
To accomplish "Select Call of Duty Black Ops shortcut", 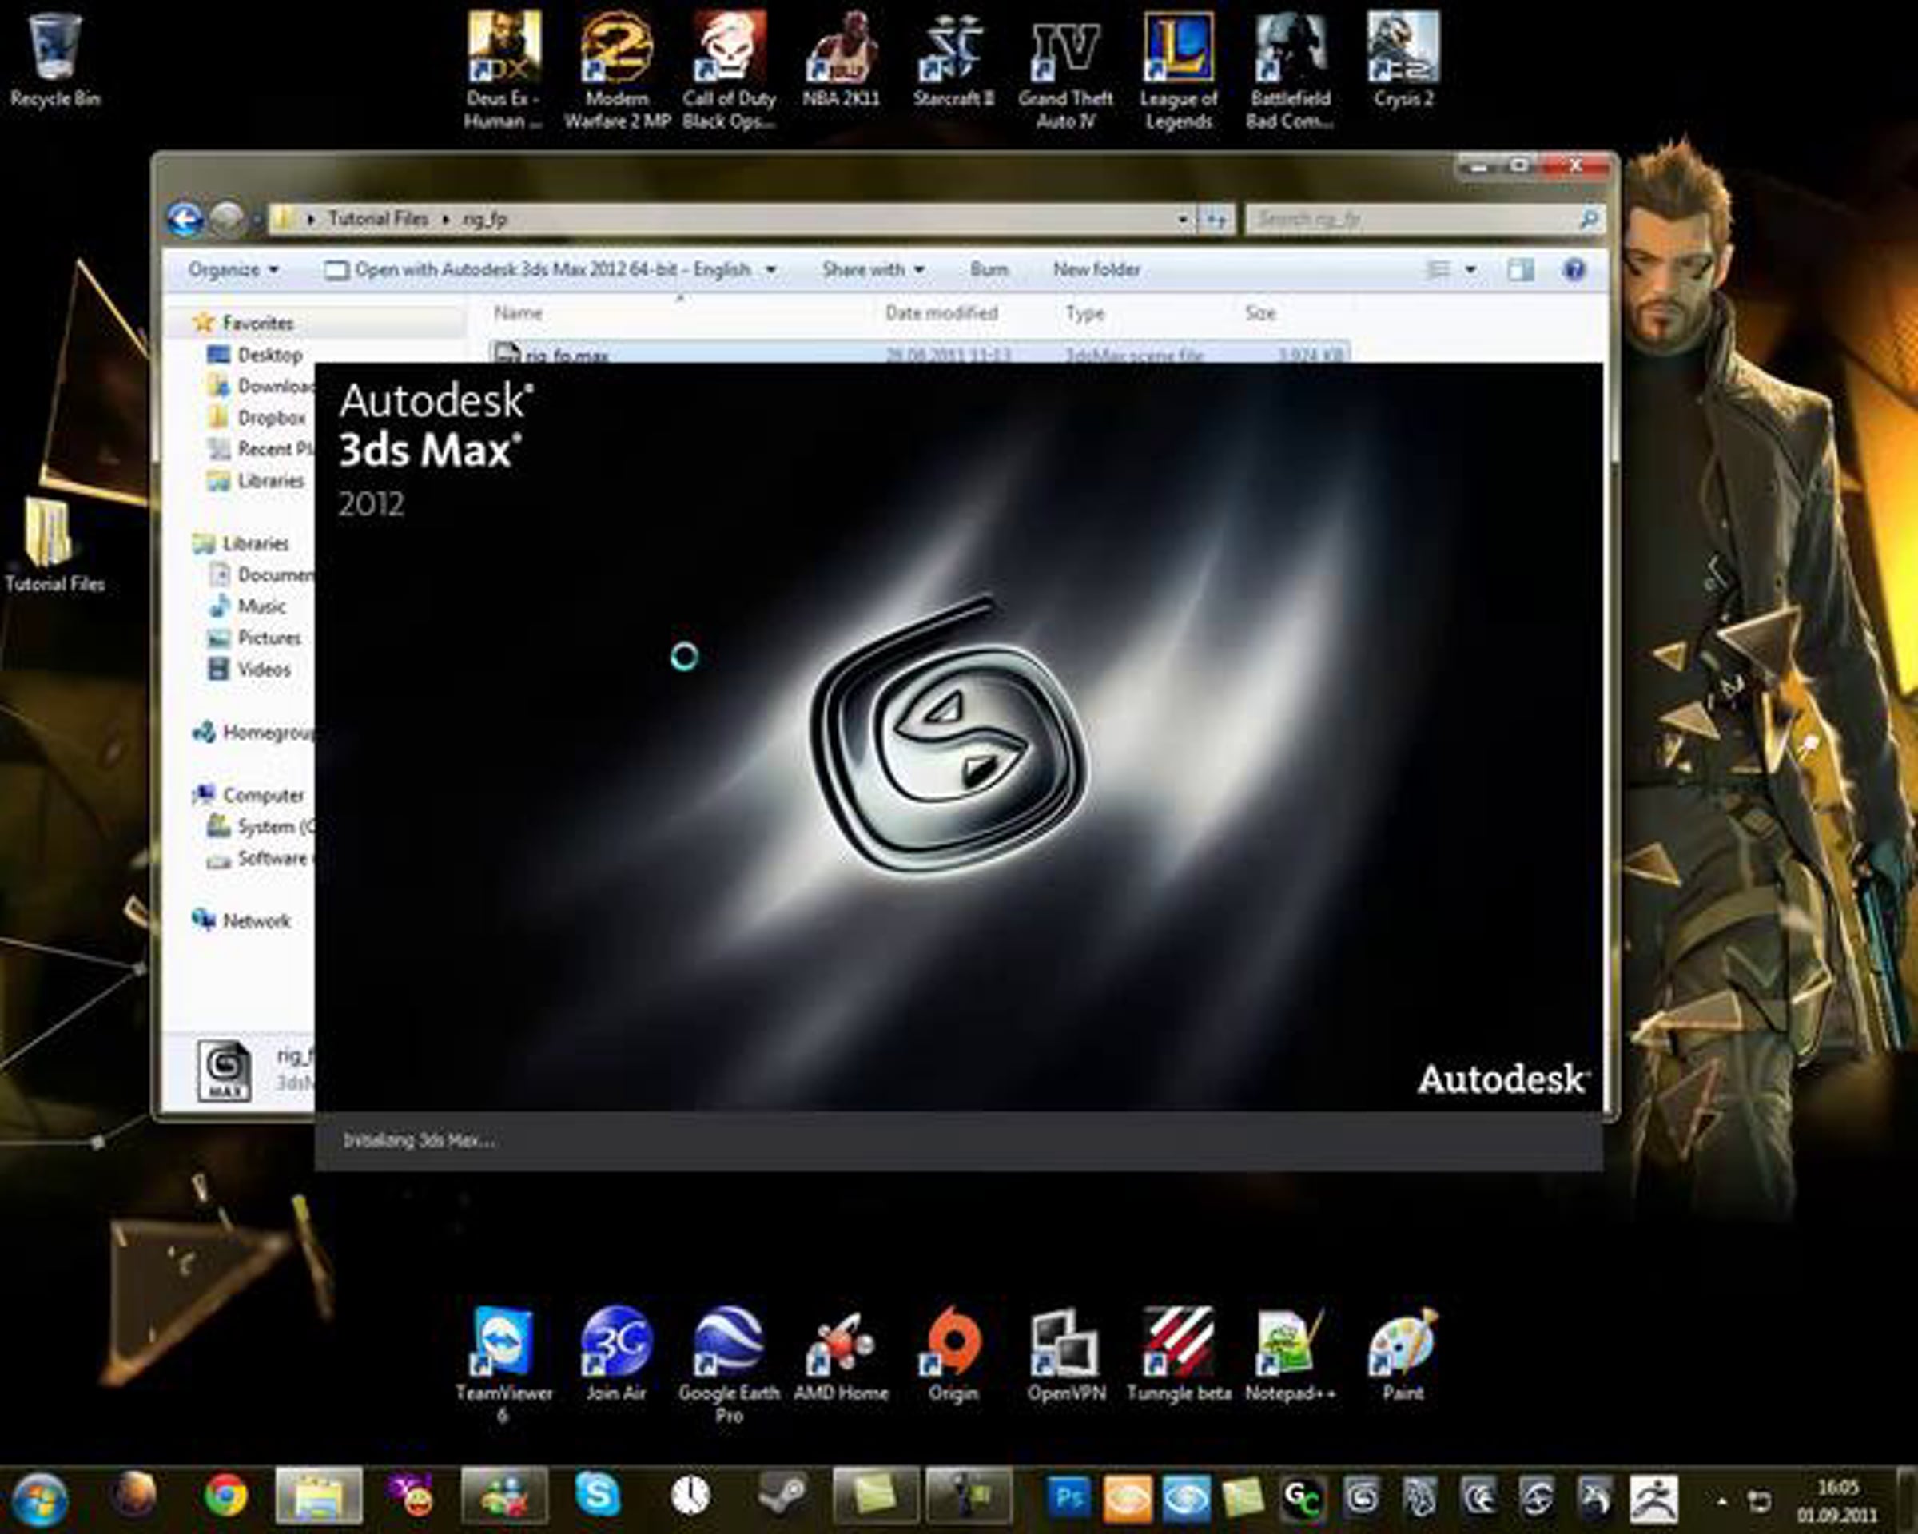I will click(729, 71).
